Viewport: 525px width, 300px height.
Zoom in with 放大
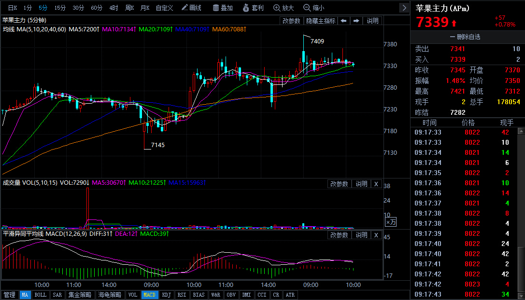tap(284, 8)
